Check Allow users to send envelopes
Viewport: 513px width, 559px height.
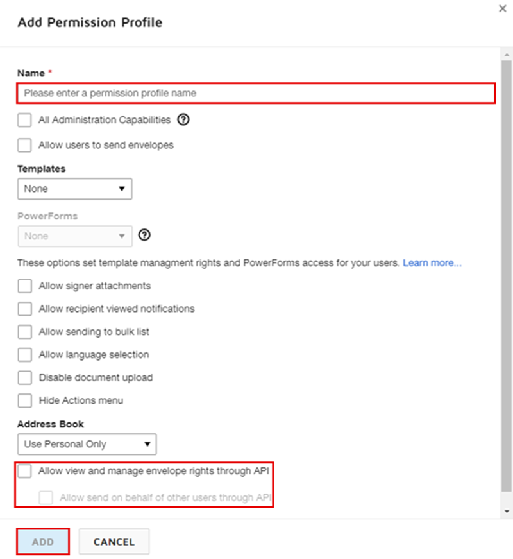pyautogui.click(x=25, y=145)
